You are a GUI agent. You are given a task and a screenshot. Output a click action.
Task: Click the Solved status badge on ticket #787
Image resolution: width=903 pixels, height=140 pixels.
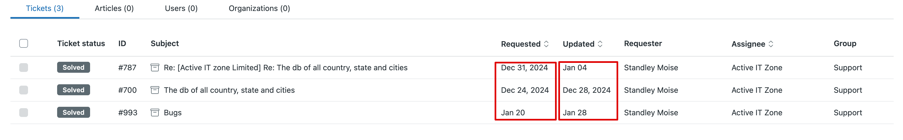[73, 68]
